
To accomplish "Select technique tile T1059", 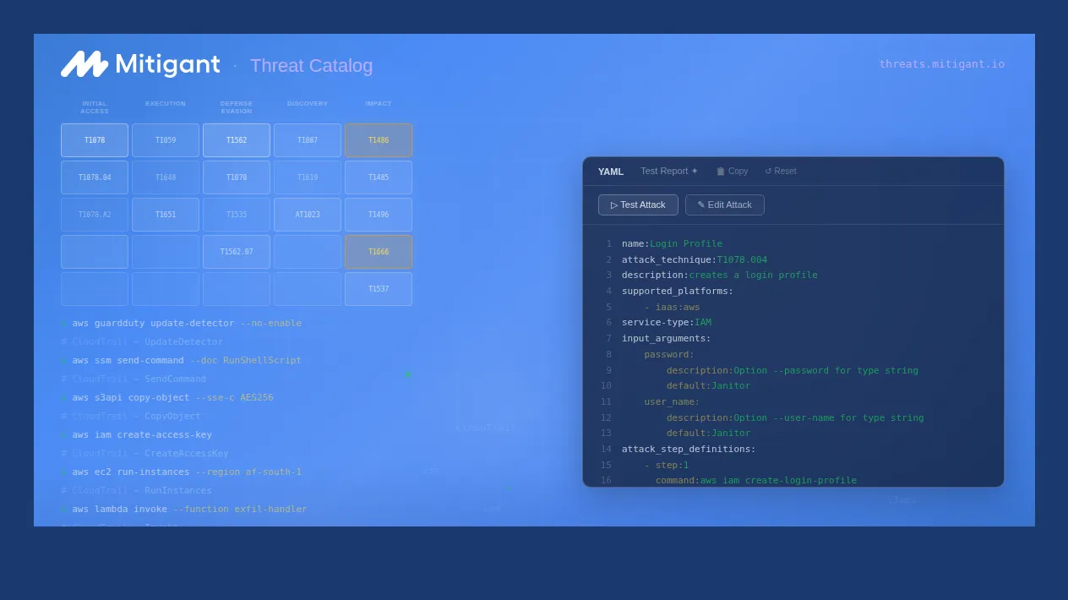I will pos(166,140).
